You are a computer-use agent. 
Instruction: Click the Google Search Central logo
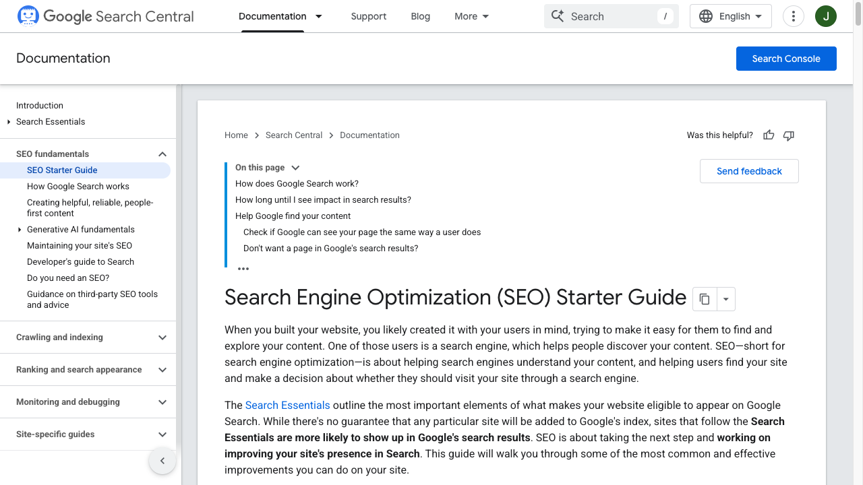pos(105,16)
